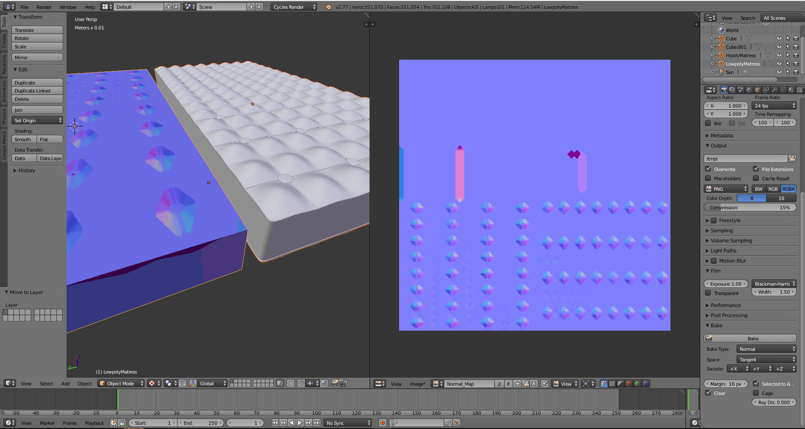Open the Object properties tab cube icon
Image resolution: width=805 pixels, height=429 pixels.
tap(757, 90)
